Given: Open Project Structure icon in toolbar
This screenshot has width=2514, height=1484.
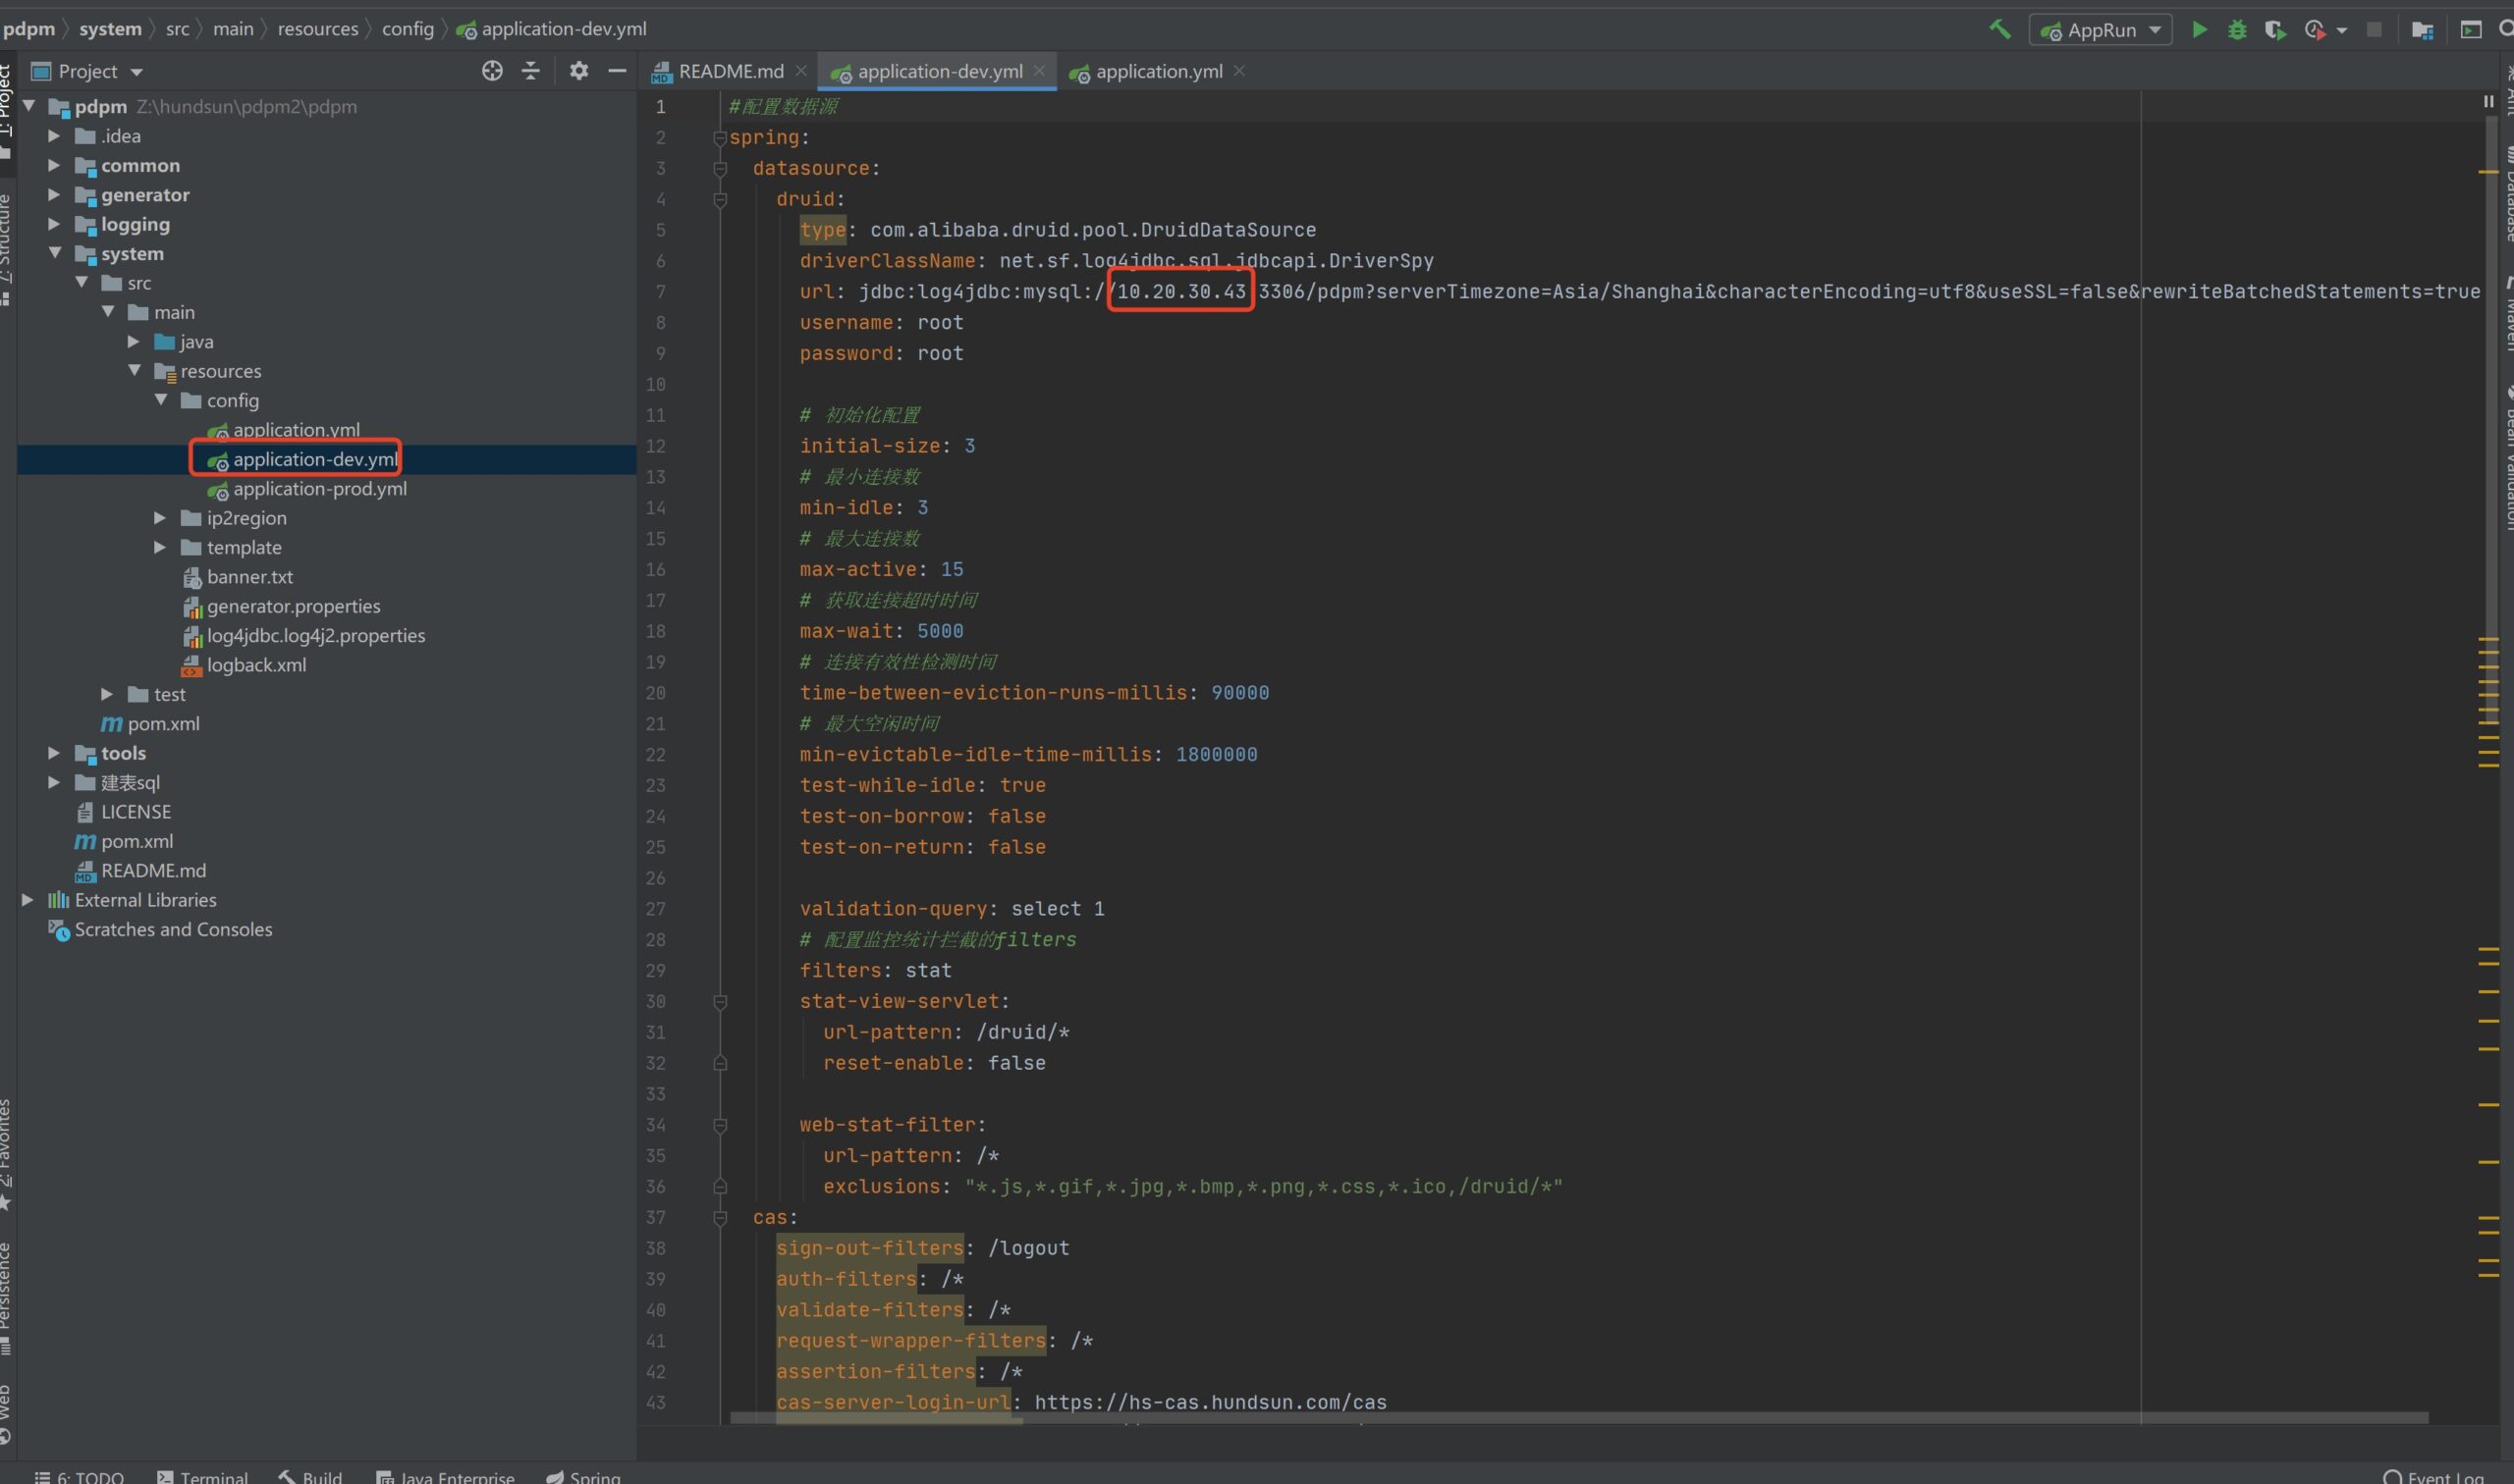Looking at the screenshot, I should coord(2422,30).
